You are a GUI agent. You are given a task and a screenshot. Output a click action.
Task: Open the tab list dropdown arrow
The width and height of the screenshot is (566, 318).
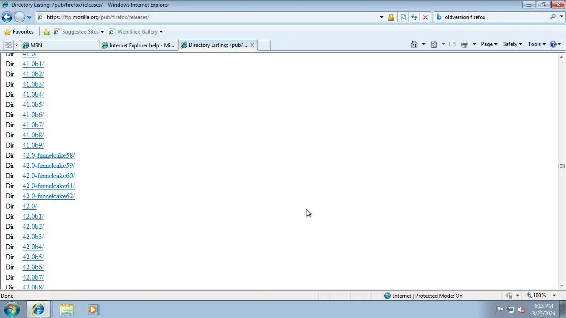coord(16,45)
